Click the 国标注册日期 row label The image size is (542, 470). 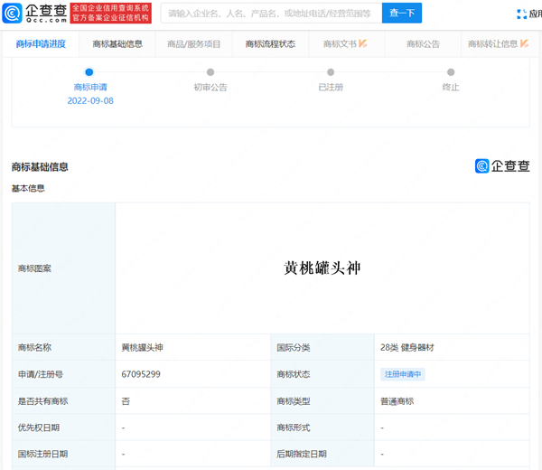[x=42, y=454]
